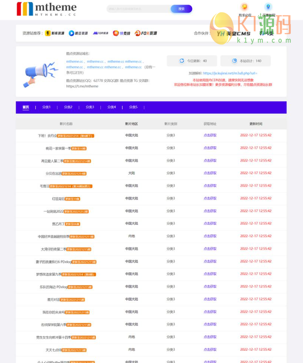The image size is (303, 363).
Task: Switch to the 分类4 tab
Action: [111, 107]
